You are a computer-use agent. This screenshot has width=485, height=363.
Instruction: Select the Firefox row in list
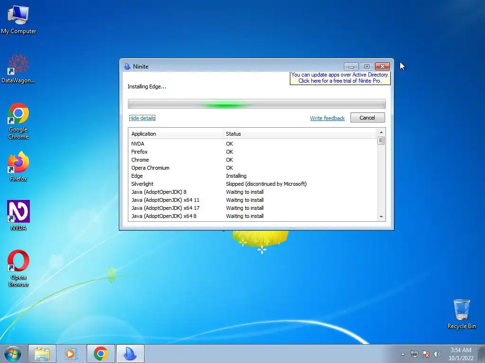tap(252, 152)
